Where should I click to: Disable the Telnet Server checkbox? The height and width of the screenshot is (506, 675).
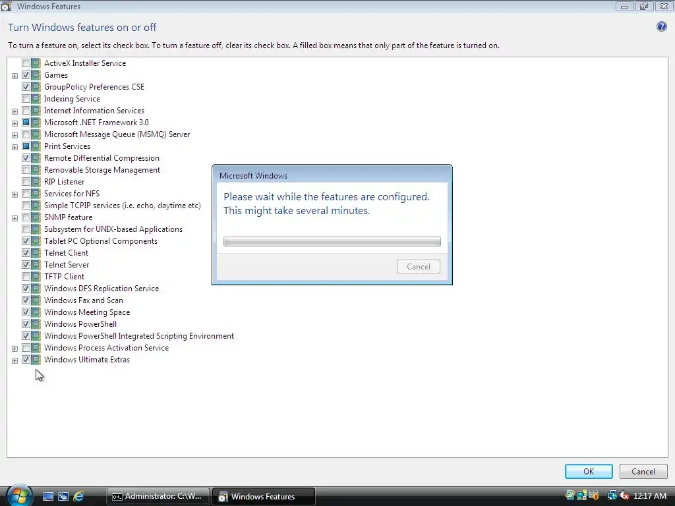26,264
